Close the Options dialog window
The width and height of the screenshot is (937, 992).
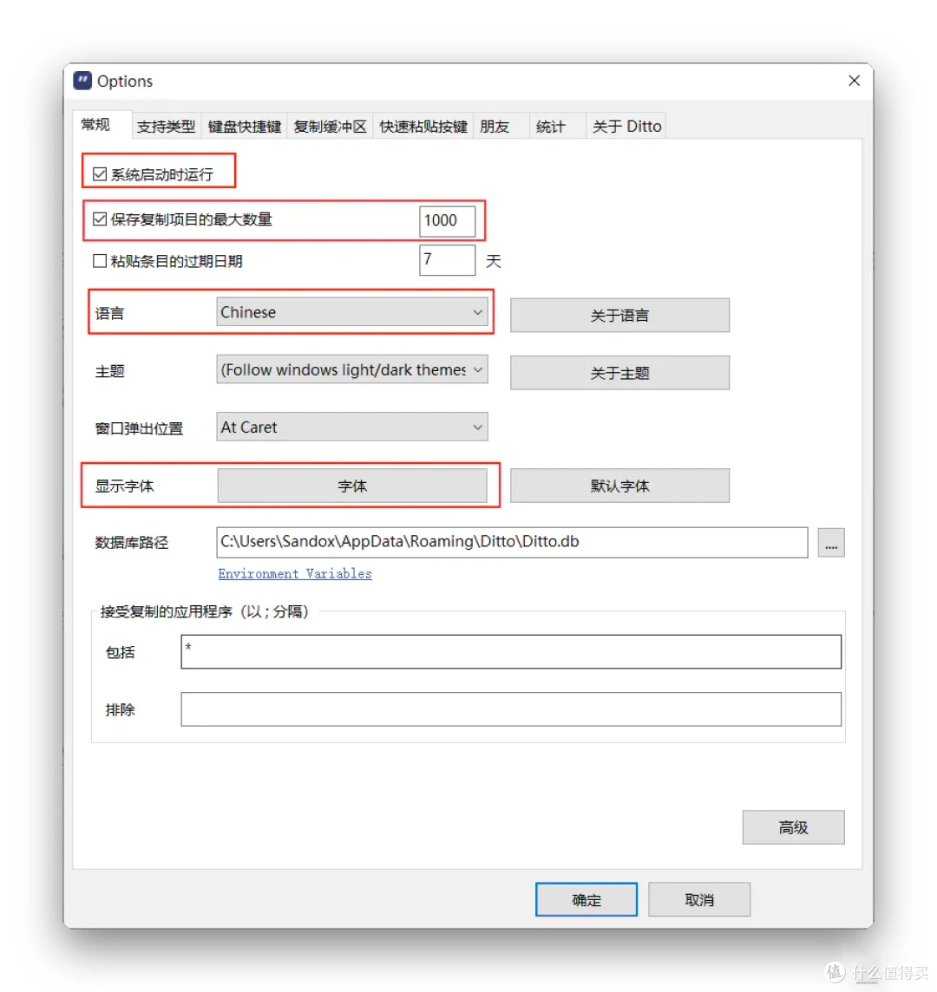coord(854,81)
